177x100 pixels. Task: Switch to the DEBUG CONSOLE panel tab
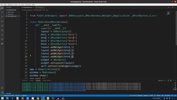47,81
